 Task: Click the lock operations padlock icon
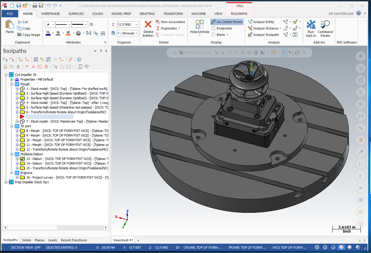(5, 66)
